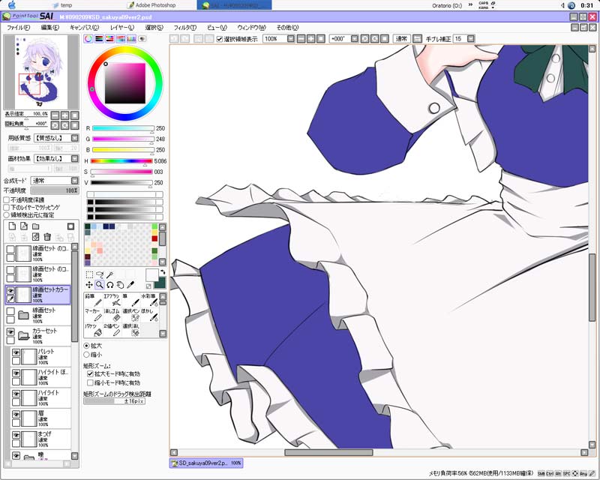Viewport: 600px width, 480px height.
Task: Adjust the 不透明度 opacity slider
Action: click(55, 190)
